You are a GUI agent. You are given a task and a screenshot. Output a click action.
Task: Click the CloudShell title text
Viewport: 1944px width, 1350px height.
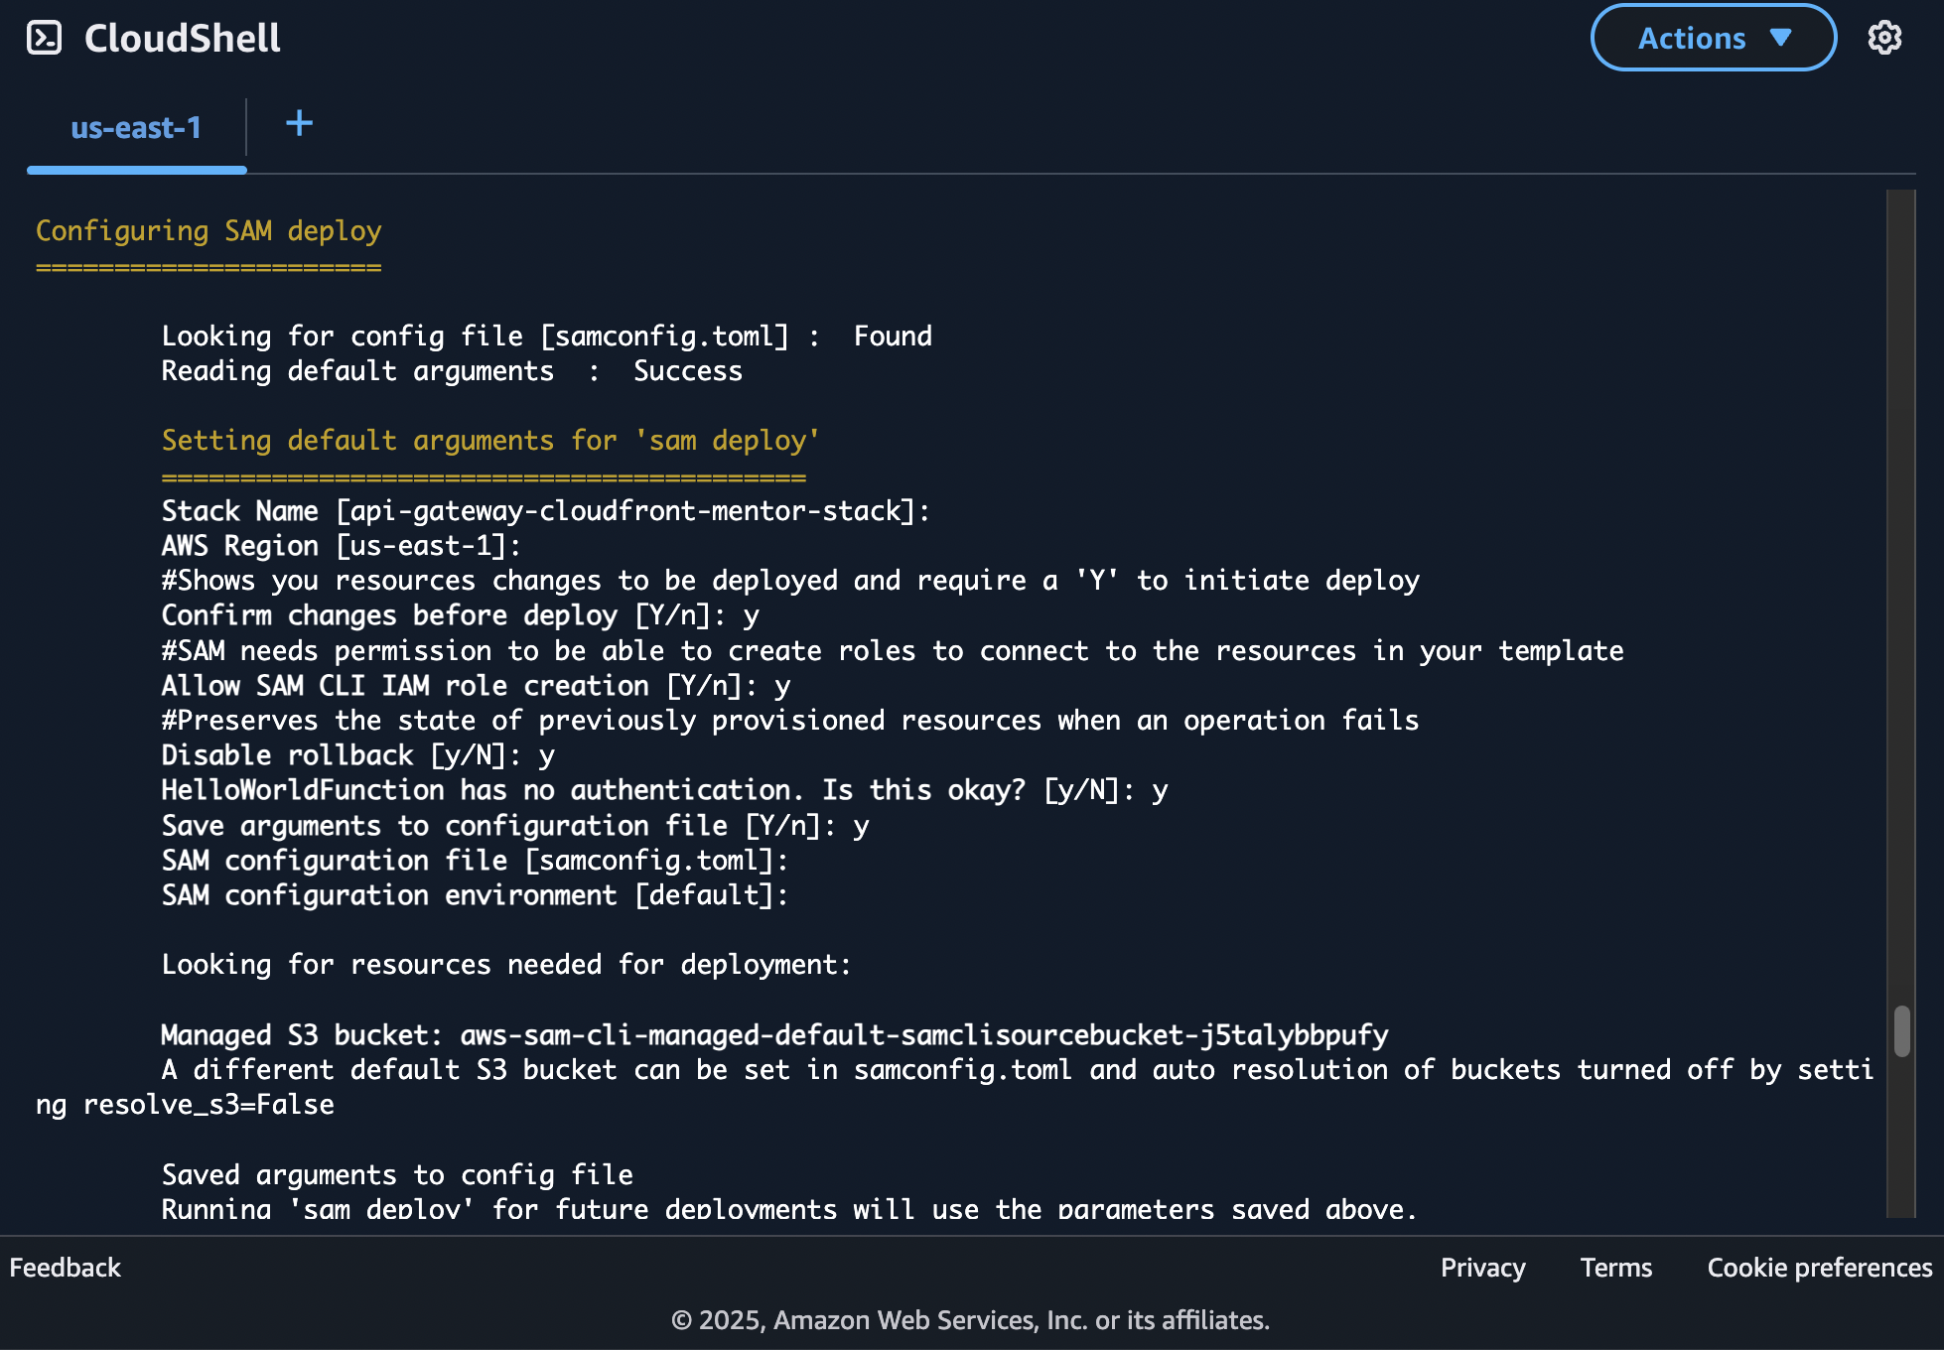[183, 38]
